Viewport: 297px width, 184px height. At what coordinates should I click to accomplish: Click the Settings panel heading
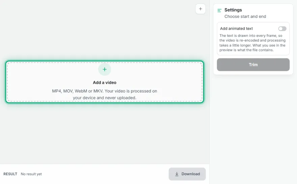coord(233,10)
